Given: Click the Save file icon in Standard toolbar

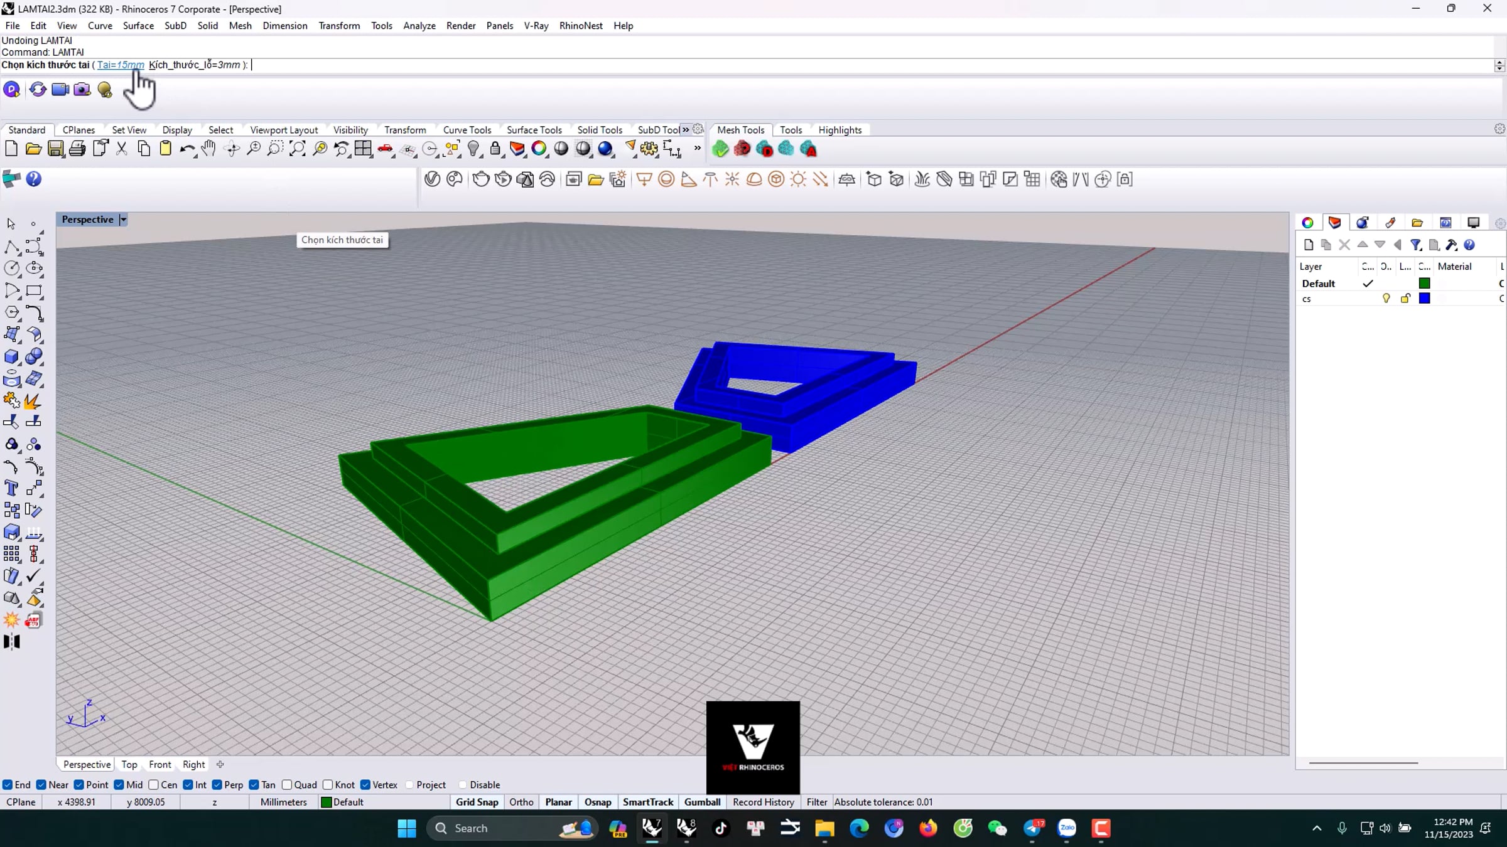Looking at the screenshot, I should [55, 149].
